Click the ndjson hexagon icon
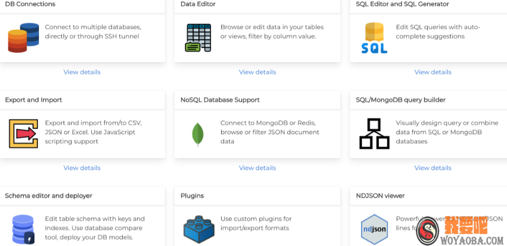Screen dimensions: 507x246 point(375,229)
